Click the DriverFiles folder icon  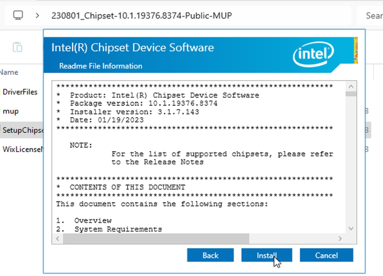pyautogui.click(x=1, y=92)
